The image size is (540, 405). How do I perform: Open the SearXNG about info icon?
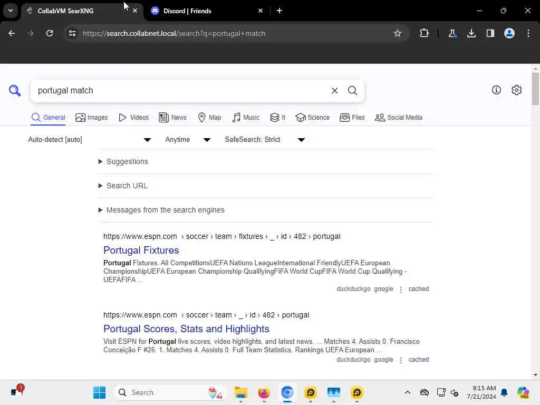click(496, 90)
